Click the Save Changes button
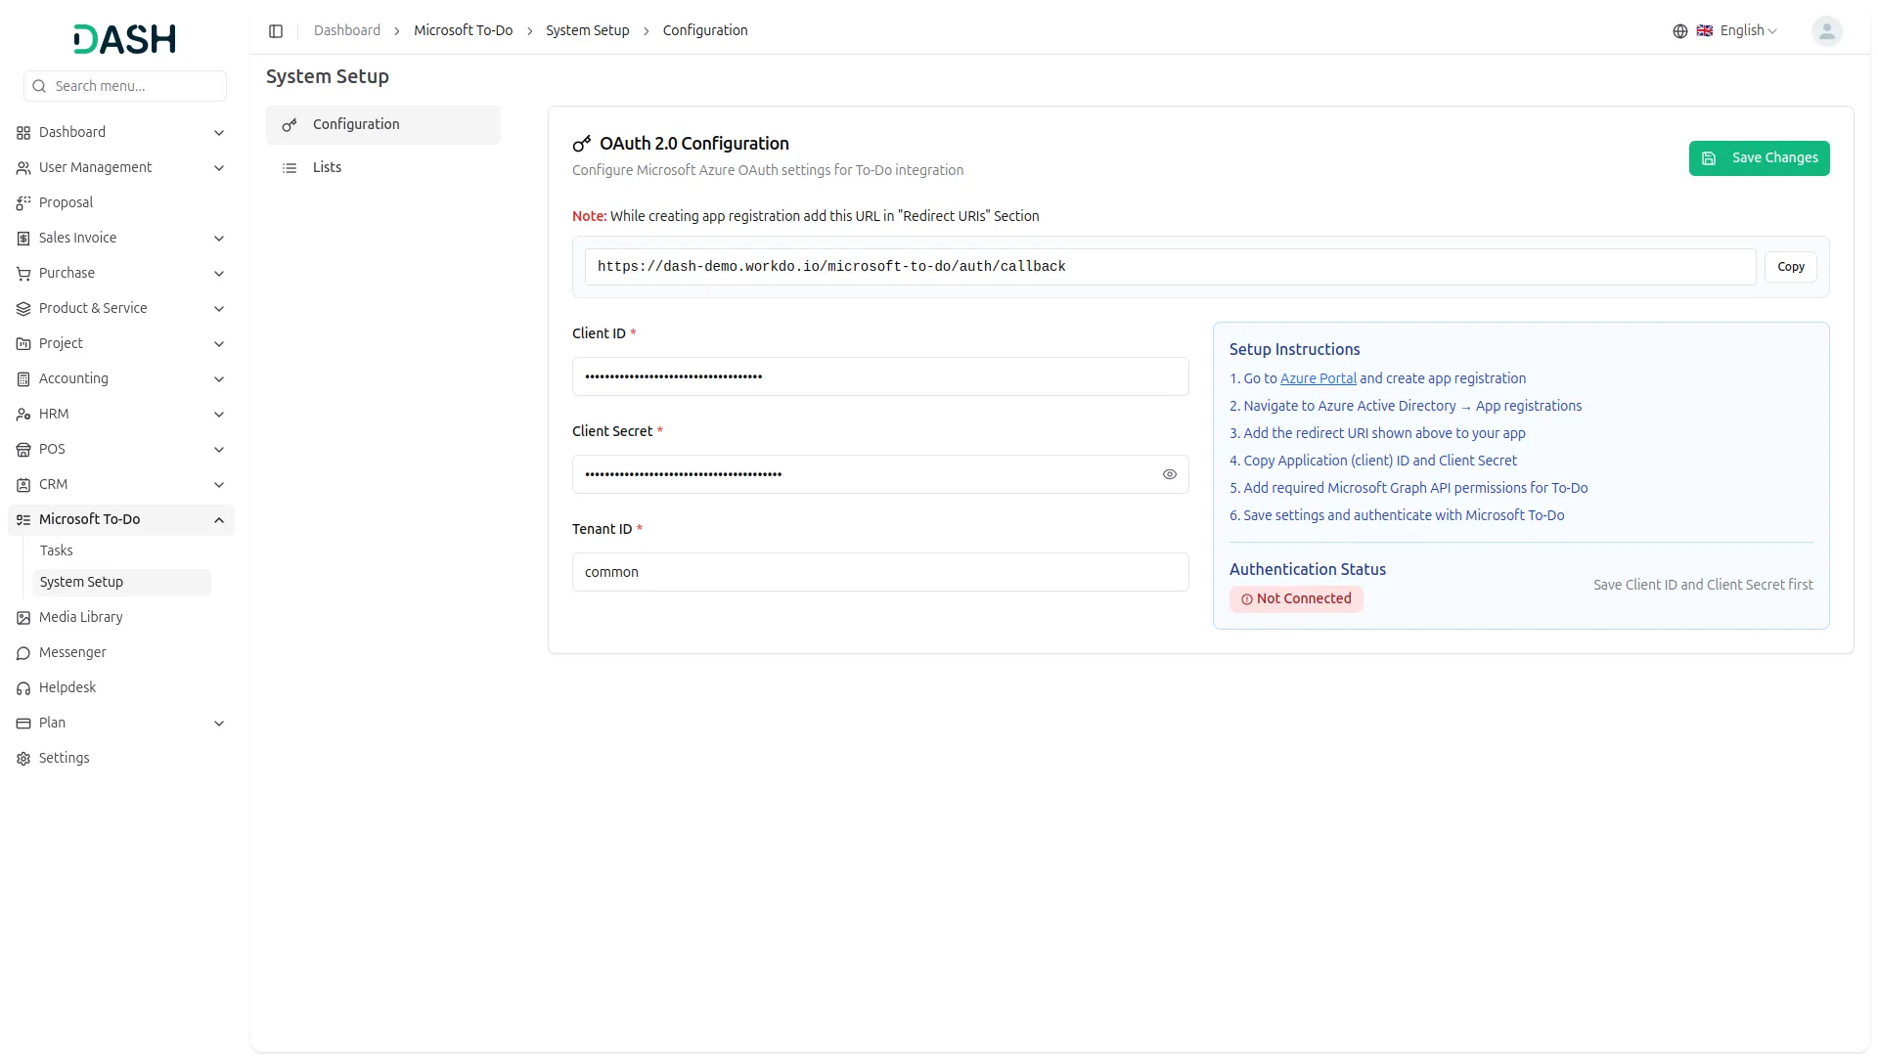The height and width of the screenshot is (1056, 1878). 1759,158
